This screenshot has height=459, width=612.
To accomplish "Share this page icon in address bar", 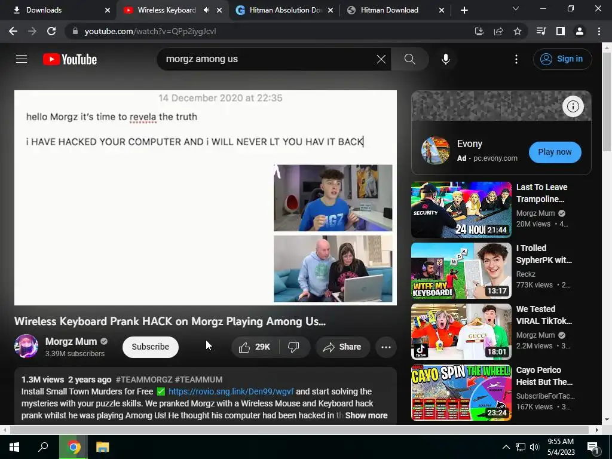I will (498, 31).
